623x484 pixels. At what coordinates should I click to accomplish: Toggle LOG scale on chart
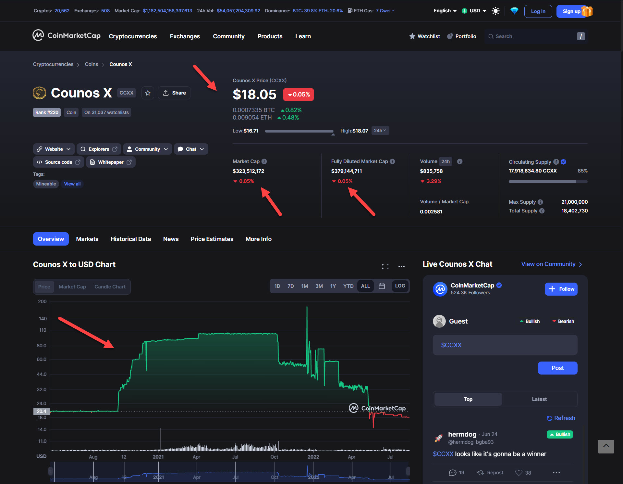pos(400,286)
